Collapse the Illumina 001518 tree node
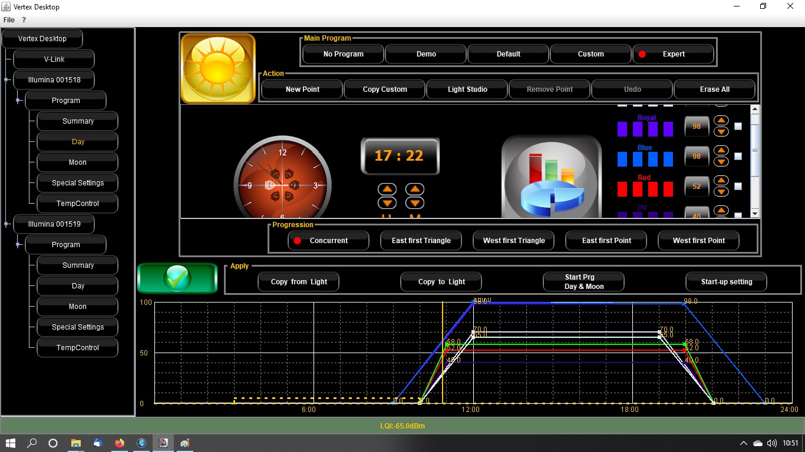 [x=6, y=80]
